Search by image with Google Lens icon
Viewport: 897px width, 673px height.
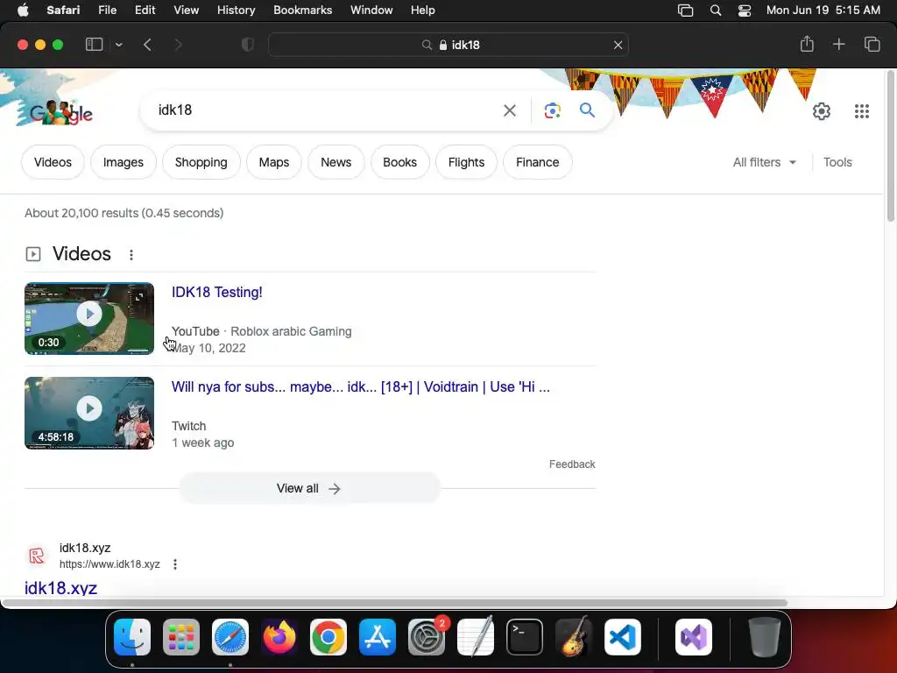(552, 110)
